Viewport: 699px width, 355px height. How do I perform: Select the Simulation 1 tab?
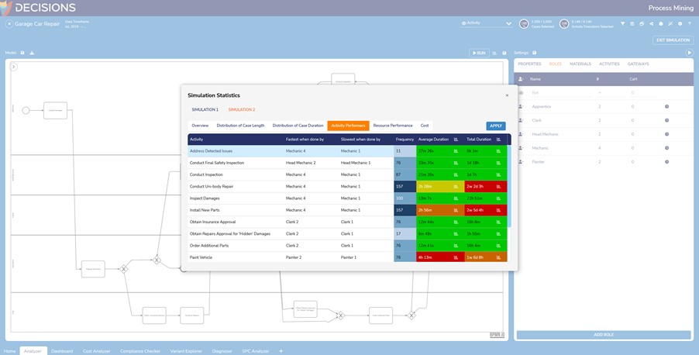tap(205, 110)
